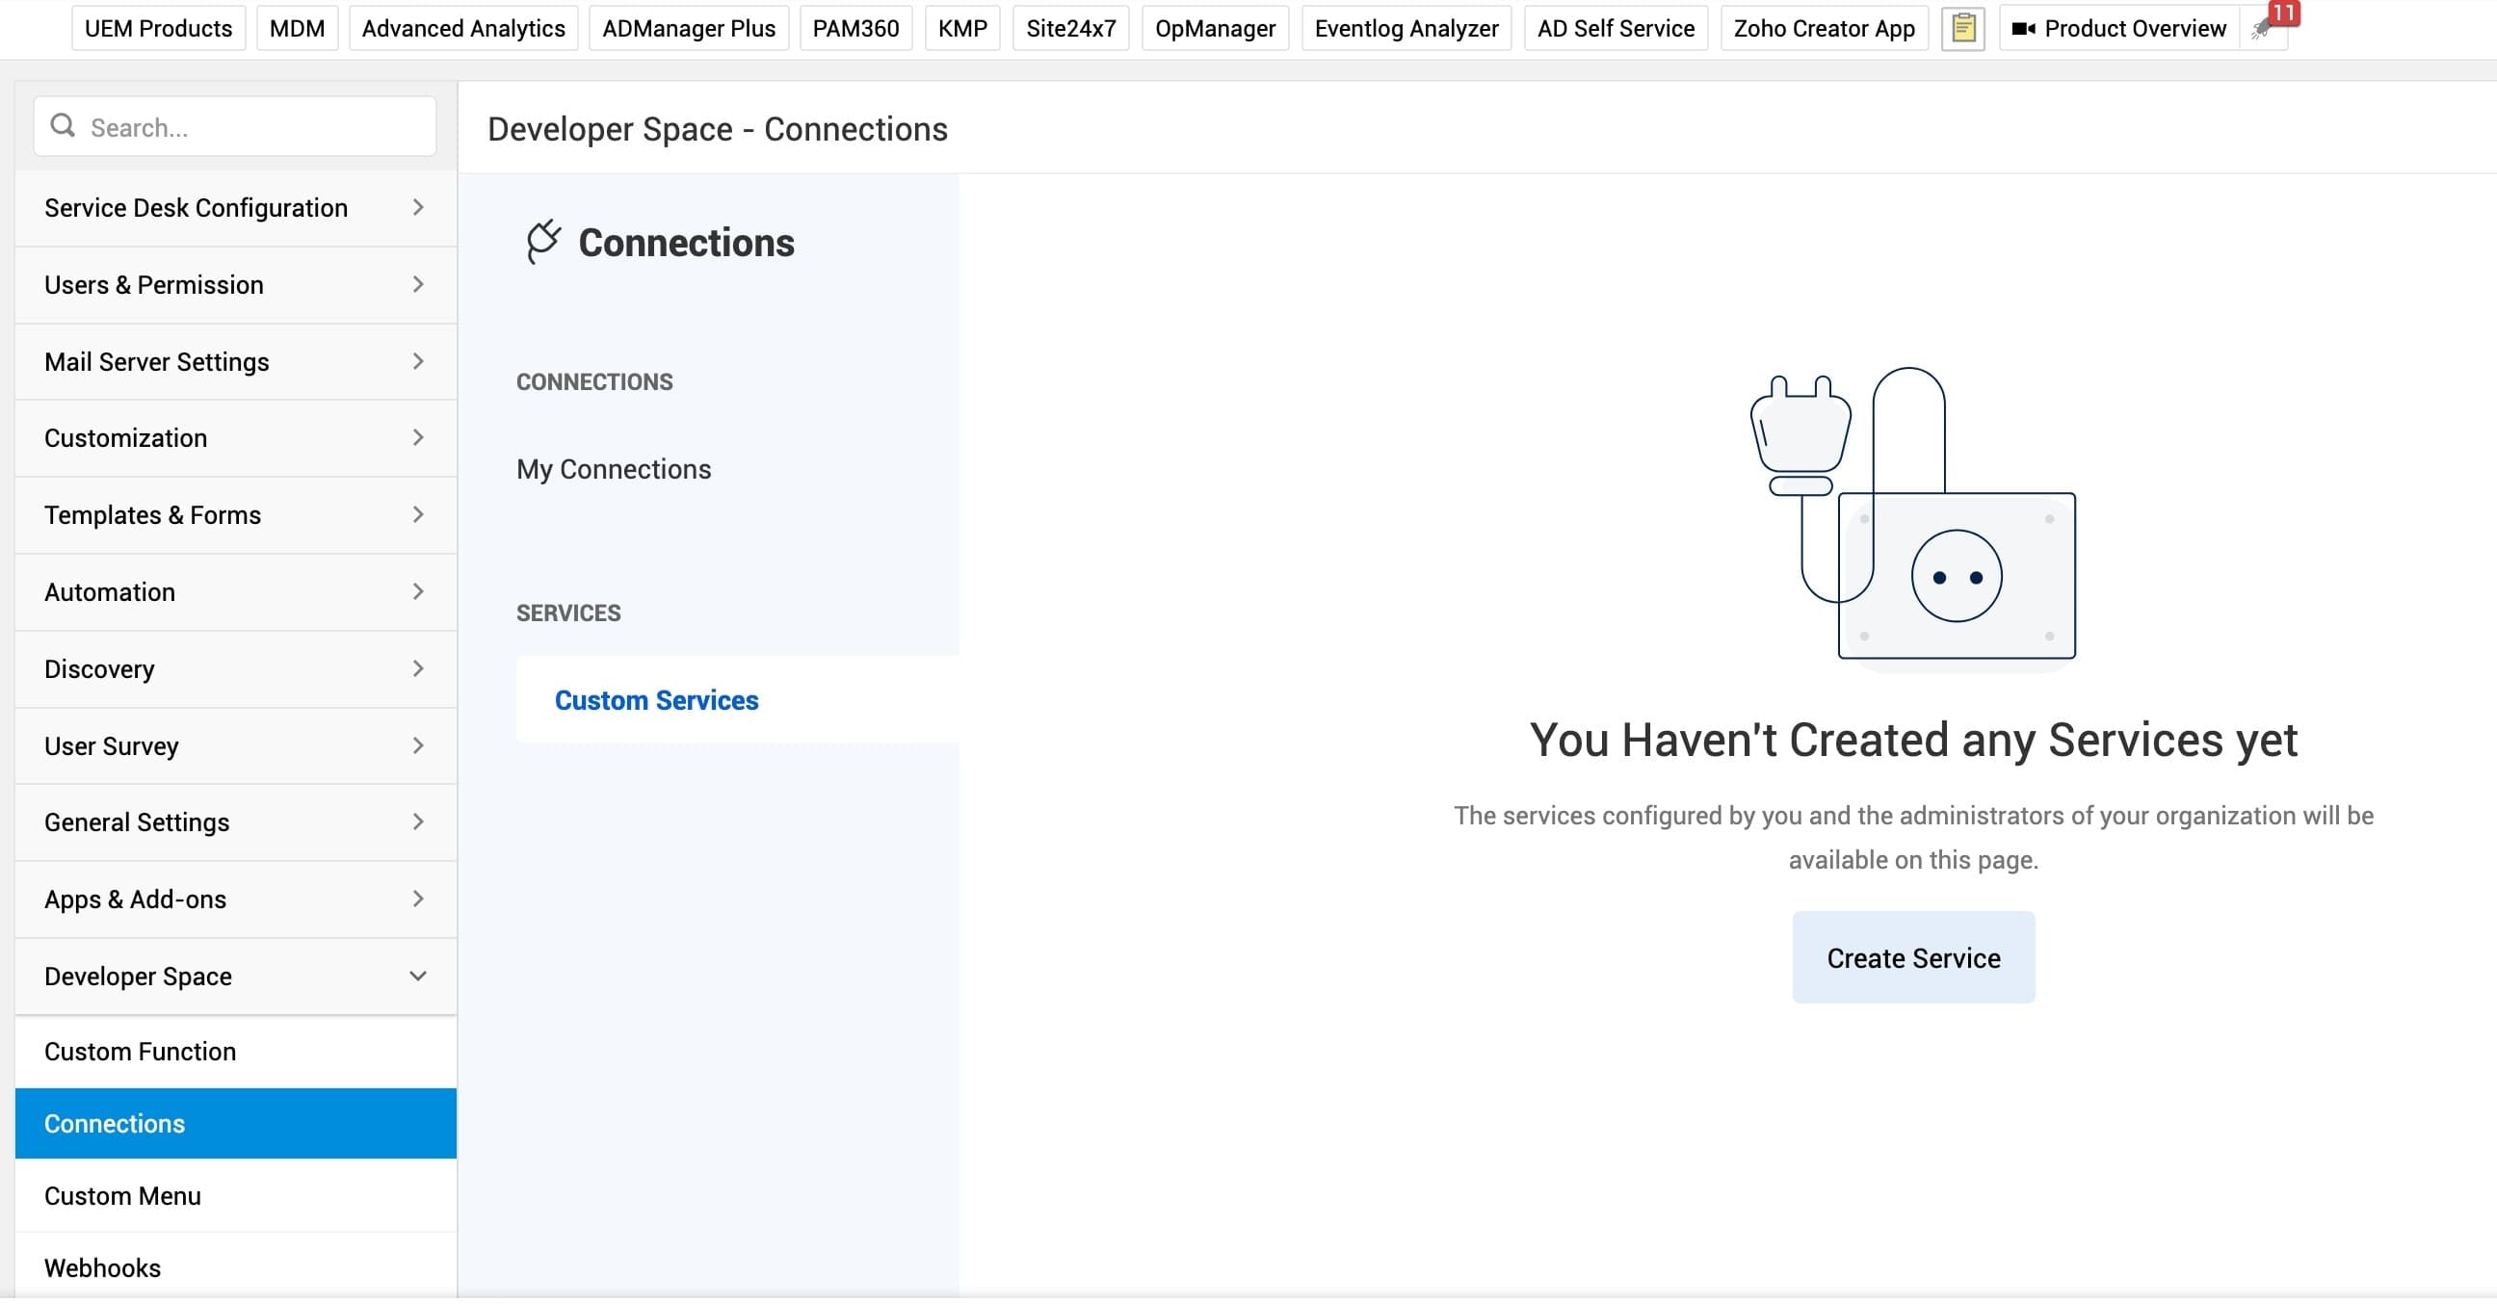Open the Zoho Creator App shortcut
The image size is (2497, 1304).
[x=1824, y=28]
